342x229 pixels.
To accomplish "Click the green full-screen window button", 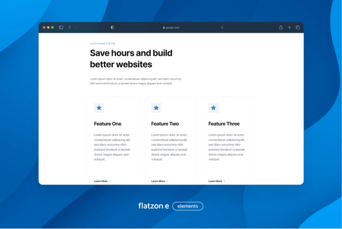I will click(x=52, y=27).
